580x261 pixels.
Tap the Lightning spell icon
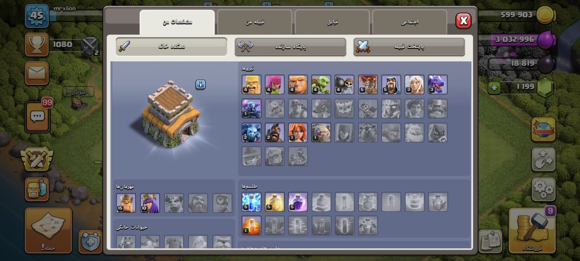coord(251,202)
